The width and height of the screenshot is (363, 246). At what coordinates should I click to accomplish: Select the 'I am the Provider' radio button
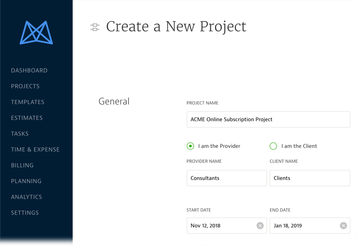190,146
